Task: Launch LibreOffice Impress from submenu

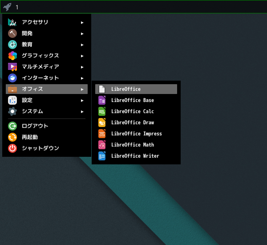Action: [136, 134]
